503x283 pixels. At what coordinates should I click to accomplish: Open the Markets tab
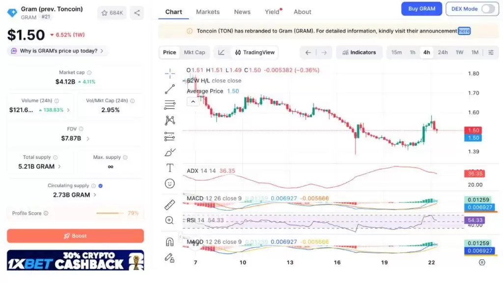tap(208, 12)
